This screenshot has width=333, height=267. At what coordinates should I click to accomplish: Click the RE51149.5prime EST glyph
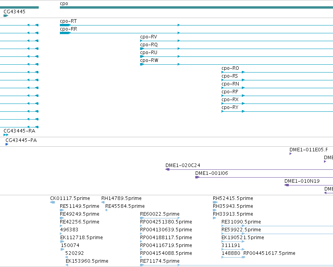click(62, 210)
